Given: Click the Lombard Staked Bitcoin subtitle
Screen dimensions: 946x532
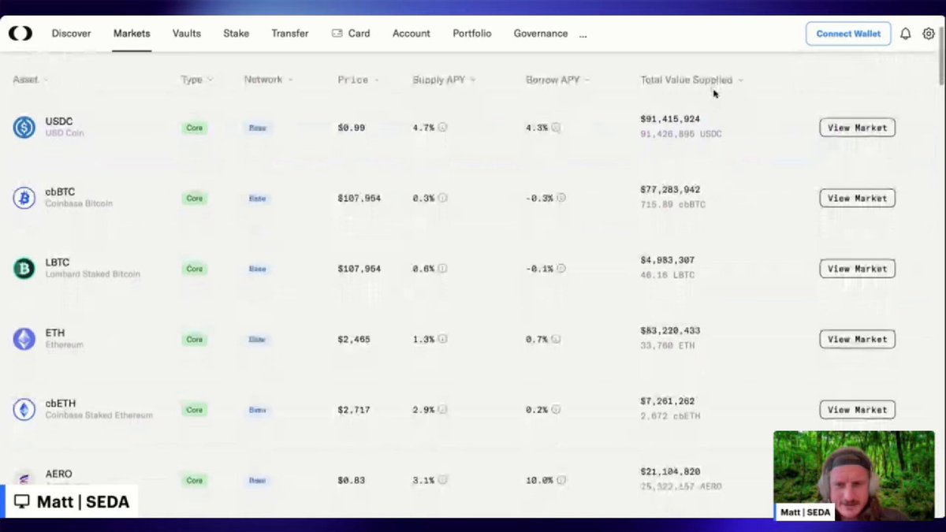Looking at the screenshot, I should pyautogui.click(x=92, y=274).
